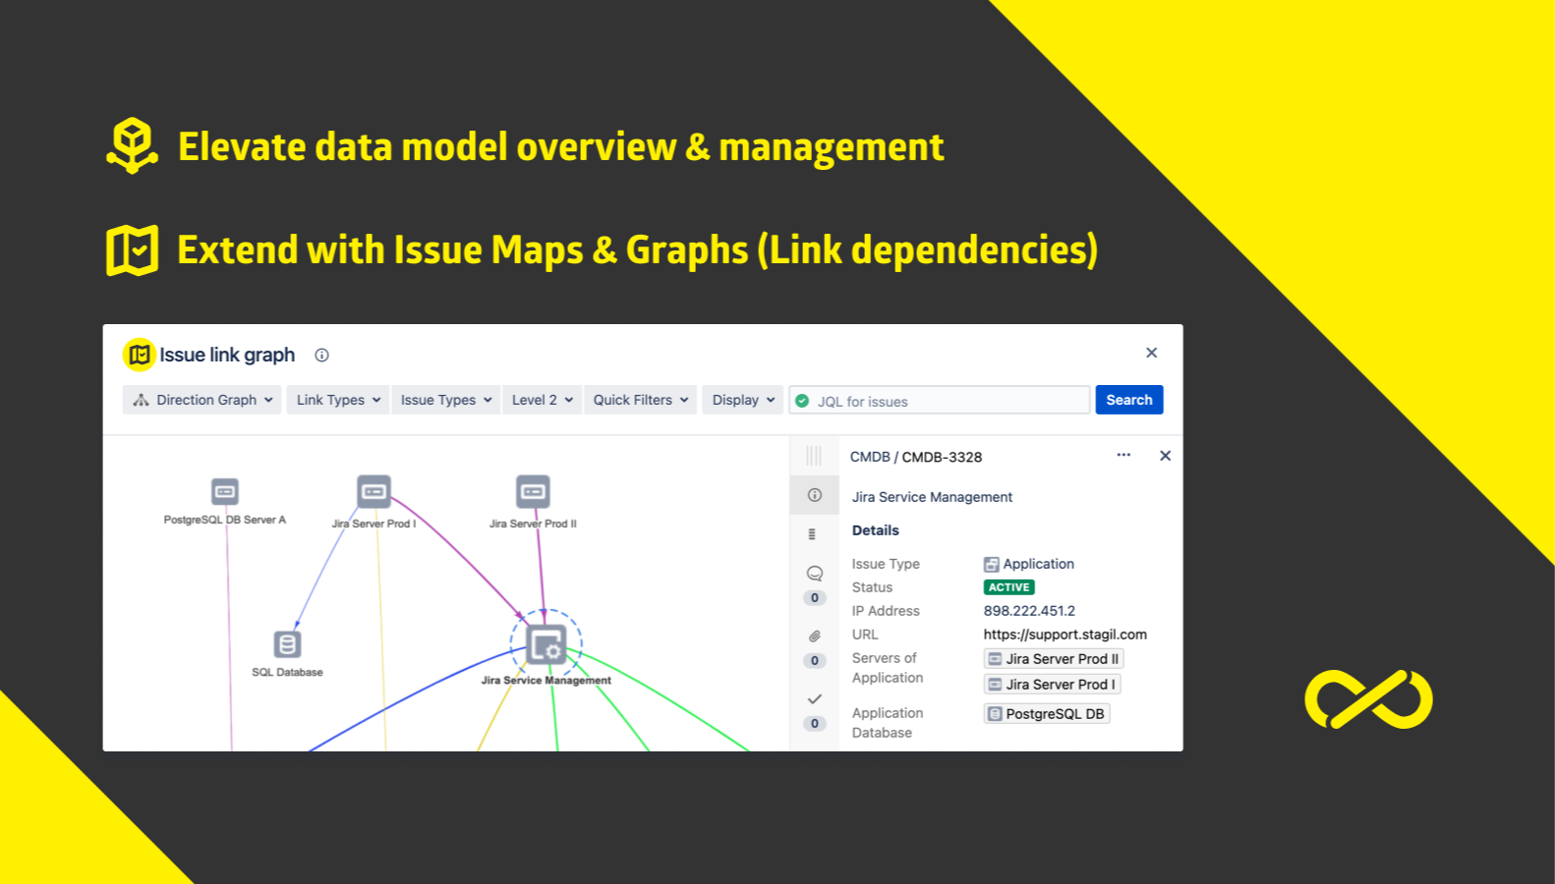Click the Issue link graph app logo

[139, 355]
